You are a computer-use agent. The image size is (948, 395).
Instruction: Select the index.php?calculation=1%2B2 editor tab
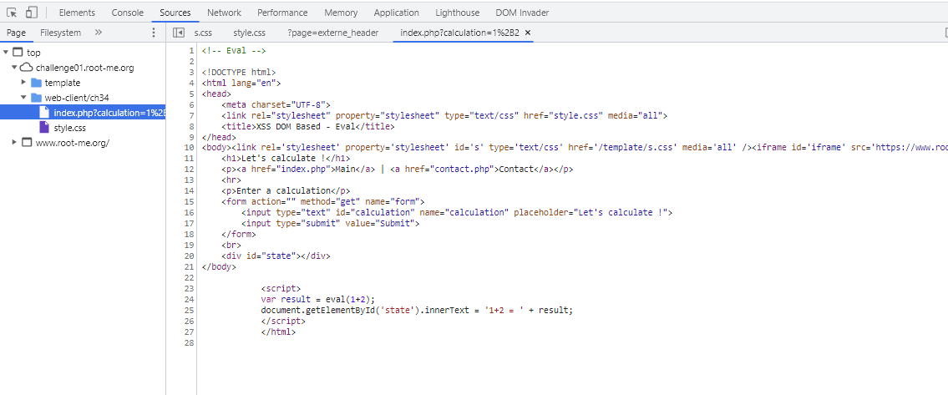(x=459, y=33)
